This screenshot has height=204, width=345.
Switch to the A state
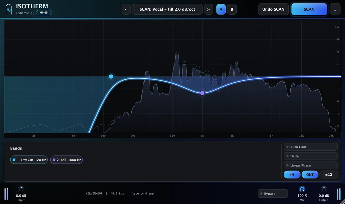(221, 9)
